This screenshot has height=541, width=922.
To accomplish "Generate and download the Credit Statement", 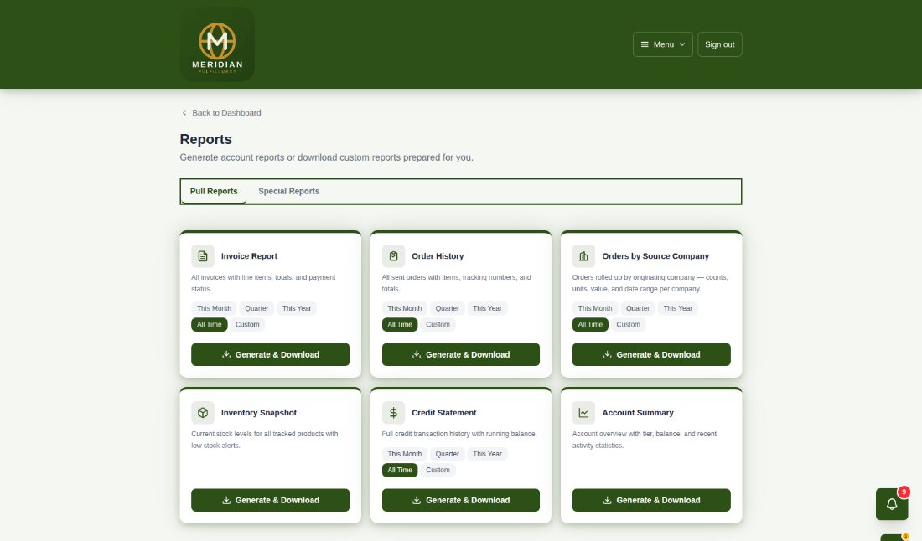I will coord(461,501).
